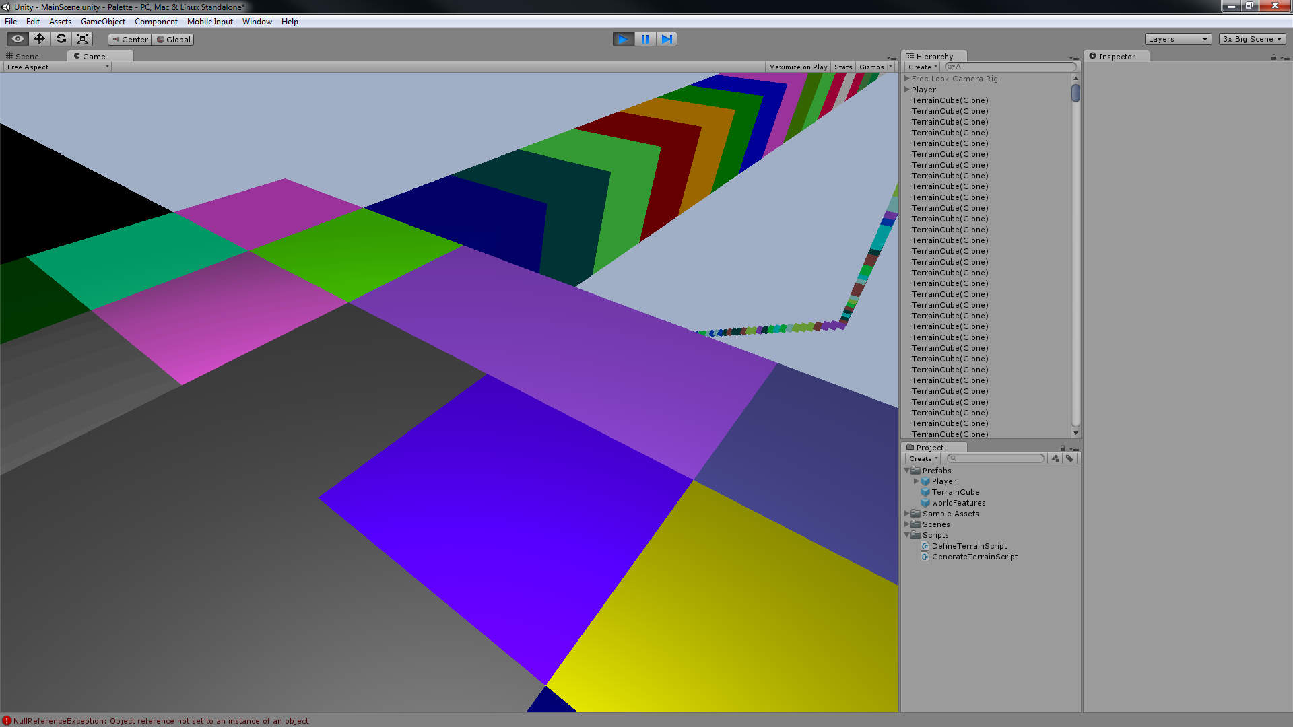
Task: Click Search by Label tag icon
Action: (x=1069, y=459)
